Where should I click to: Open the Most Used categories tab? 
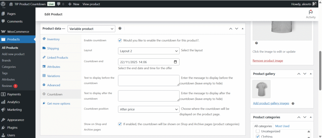click(282, 126)
